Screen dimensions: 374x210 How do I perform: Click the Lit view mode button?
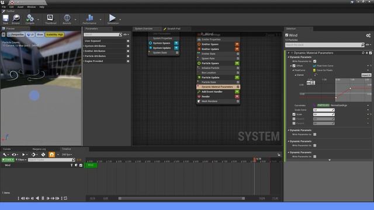click(30, 34)
